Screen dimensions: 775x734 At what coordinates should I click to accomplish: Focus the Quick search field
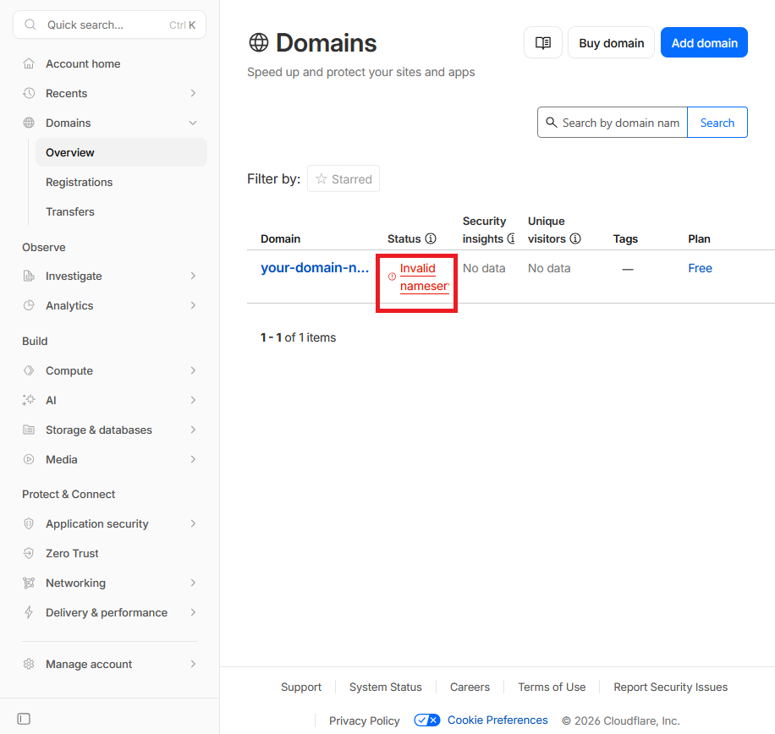pyautogui.click(x=110, y=25)
